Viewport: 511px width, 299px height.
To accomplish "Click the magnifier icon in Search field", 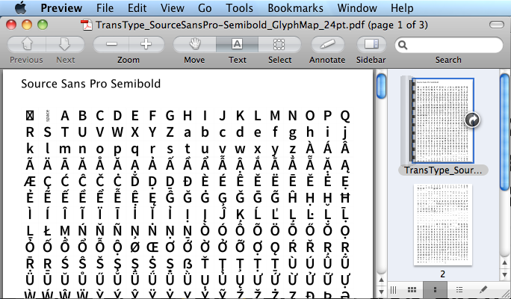I will [x=403, y=45].
